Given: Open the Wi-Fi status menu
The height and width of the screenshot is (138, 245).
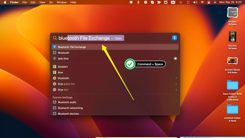Looking at the screenshot, I should [x=202, y=2].
